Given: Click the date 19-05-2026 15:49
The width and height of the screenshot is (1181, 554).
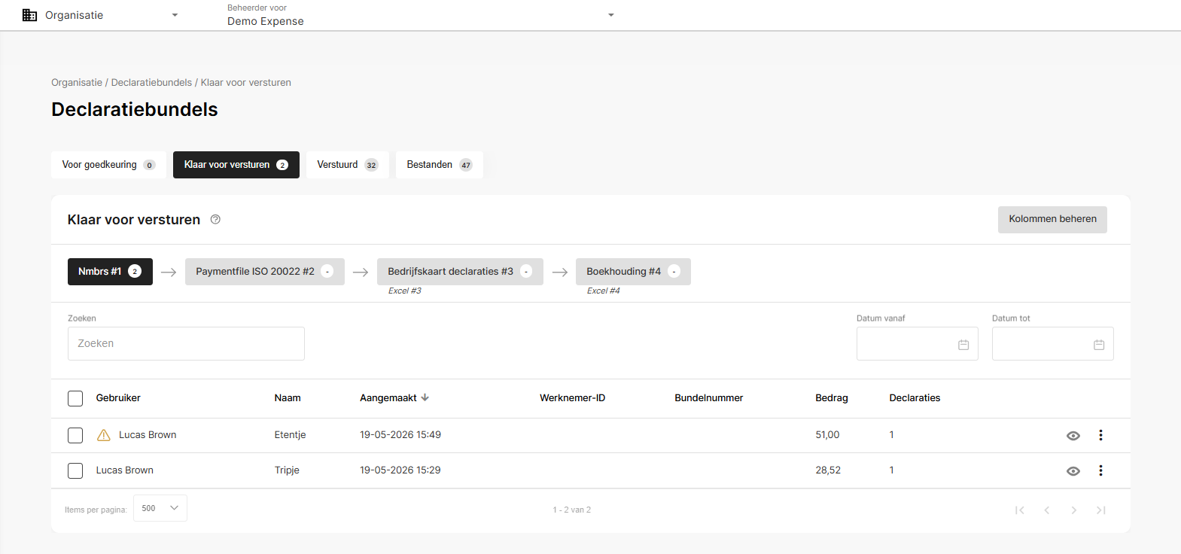Looking at the screenshot, I should [x=400, y=435].
